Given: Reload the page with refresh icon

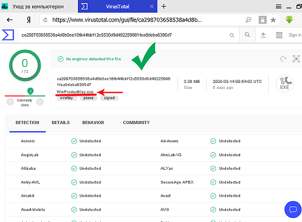Looking at the screenshot, I should coord(45,20).
